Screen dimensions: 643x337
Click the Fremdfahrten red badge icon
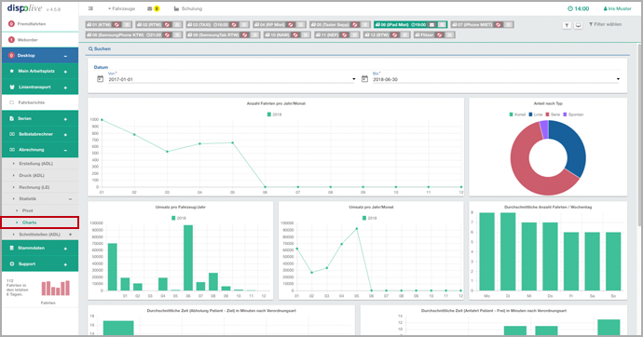[11, 24]
